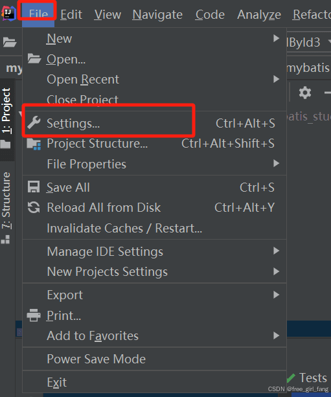Click the wrench icon beside Settings
Image resolution: width=331 pixels, height=397 pixels.
click(34, 122)
